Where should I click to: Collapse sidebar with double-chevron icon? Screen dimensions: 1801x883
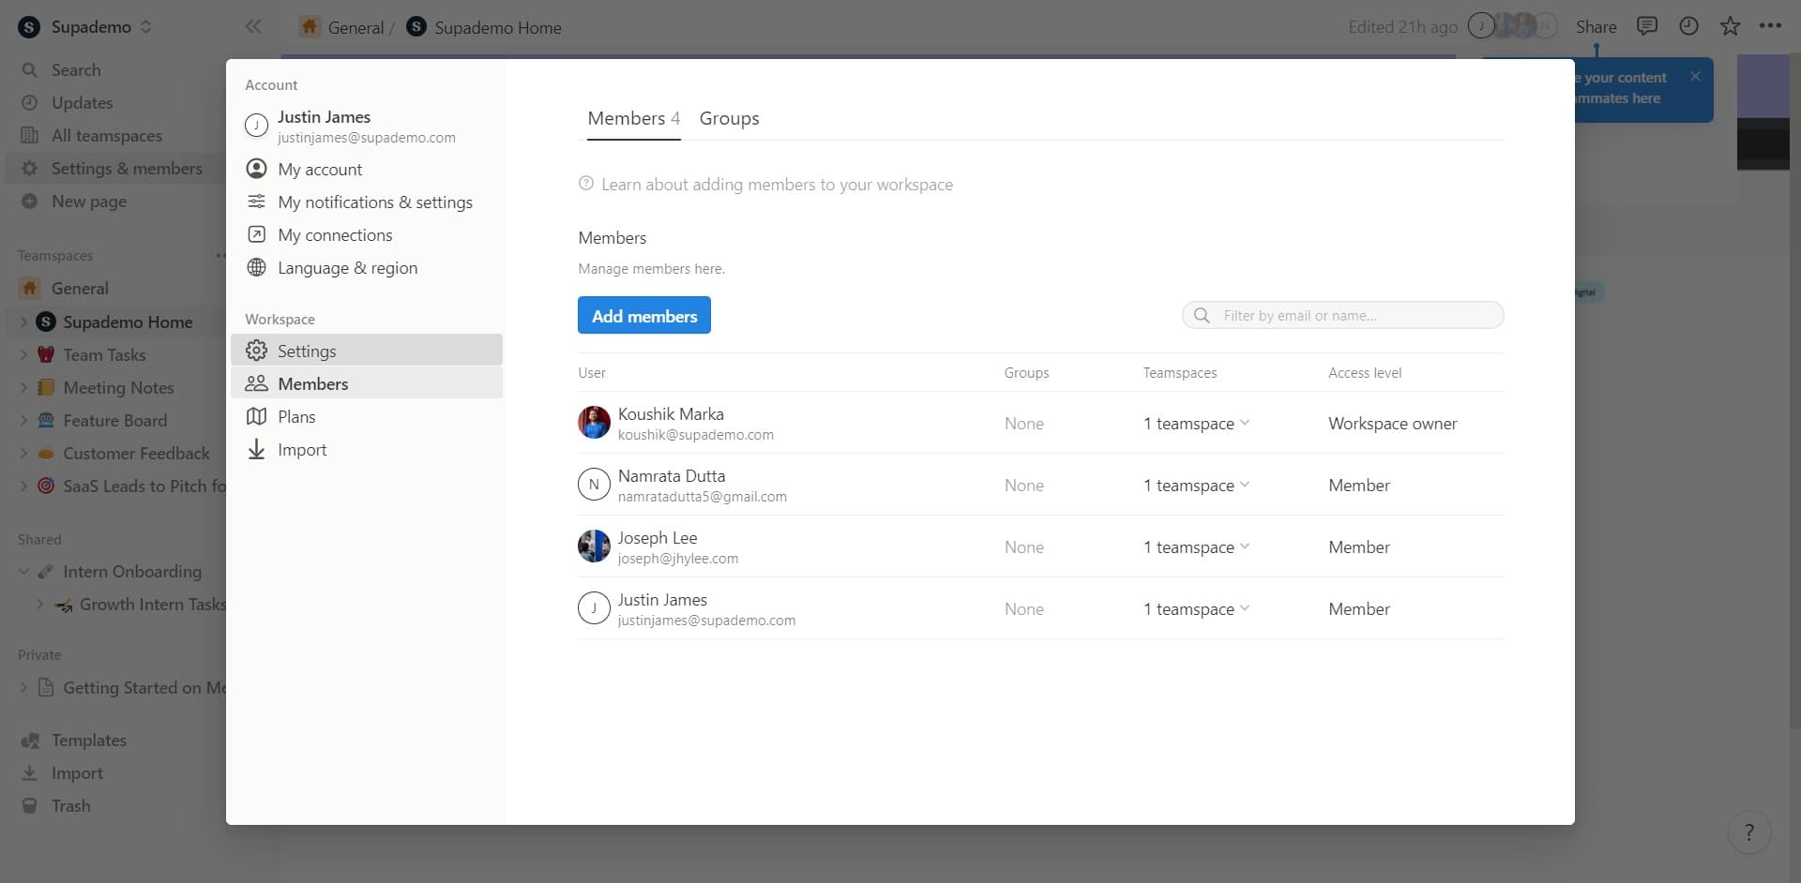coord(253,26)
